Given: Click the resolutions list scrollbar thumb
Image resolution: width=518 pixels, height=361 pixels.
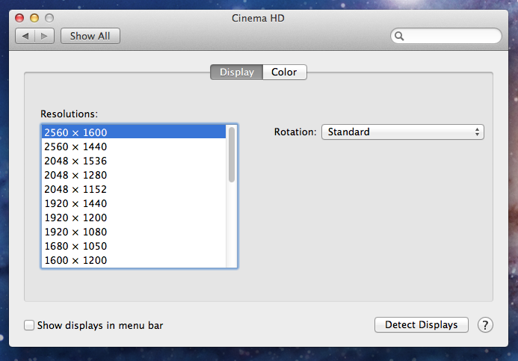Looking at the screenshot, I should tap(232, 154).
